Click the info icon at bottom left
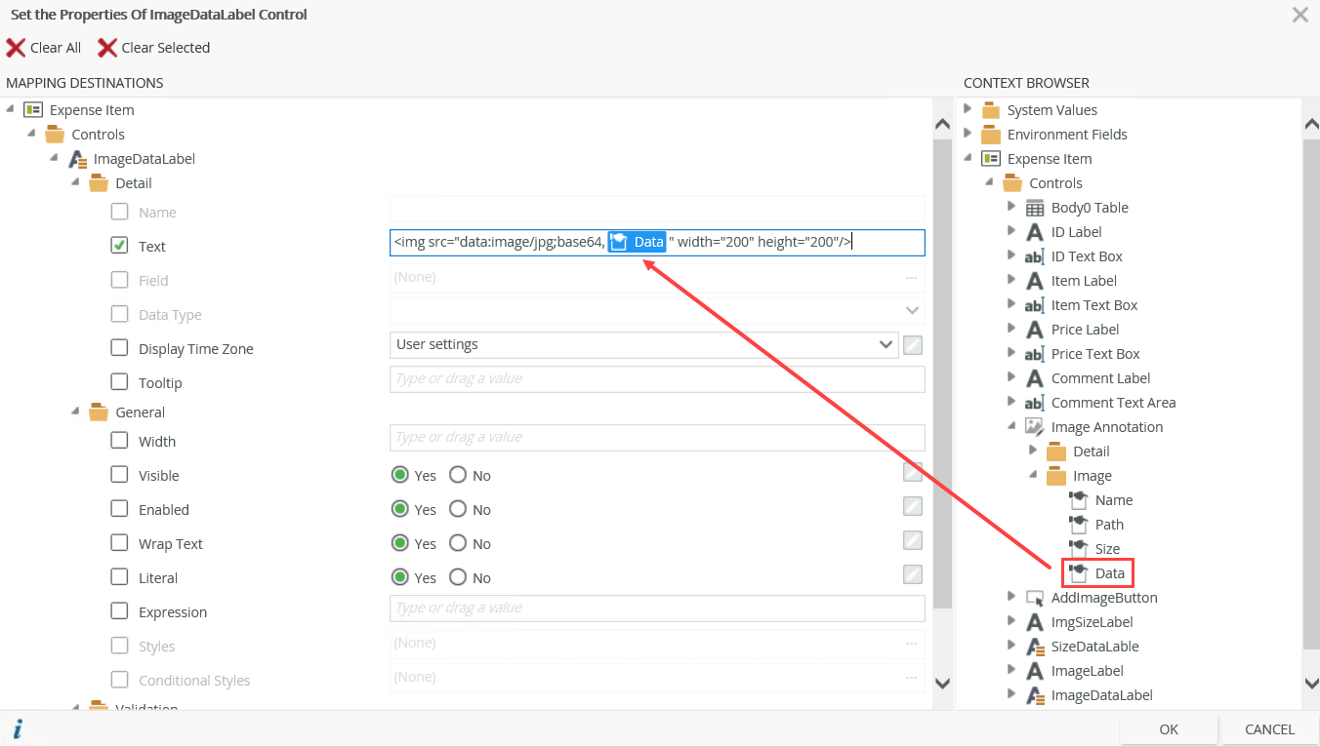This screenshot has width=1320, height=746. pos(18,728)
